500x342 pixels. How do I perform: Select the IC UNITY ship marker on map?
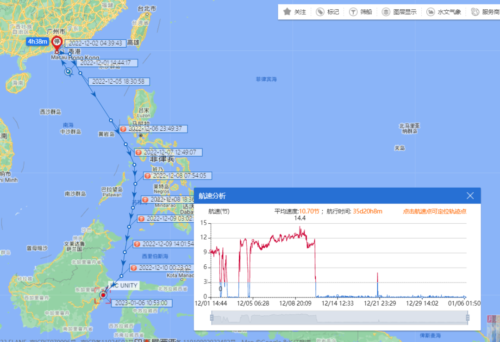103,295
